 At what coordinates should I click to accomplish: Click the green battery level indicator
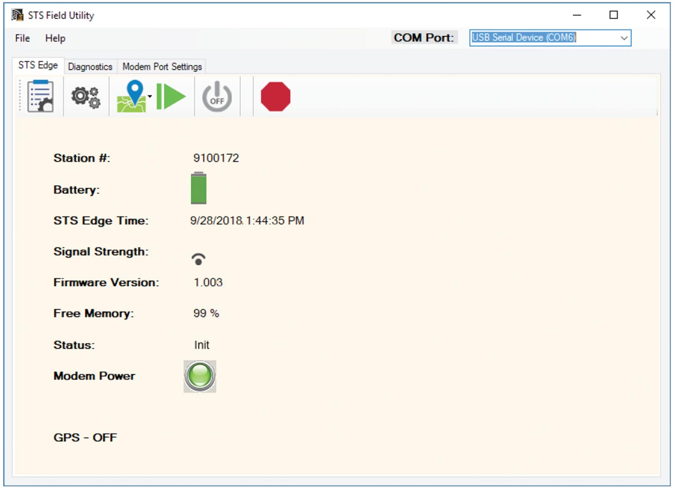coord(200,189)
